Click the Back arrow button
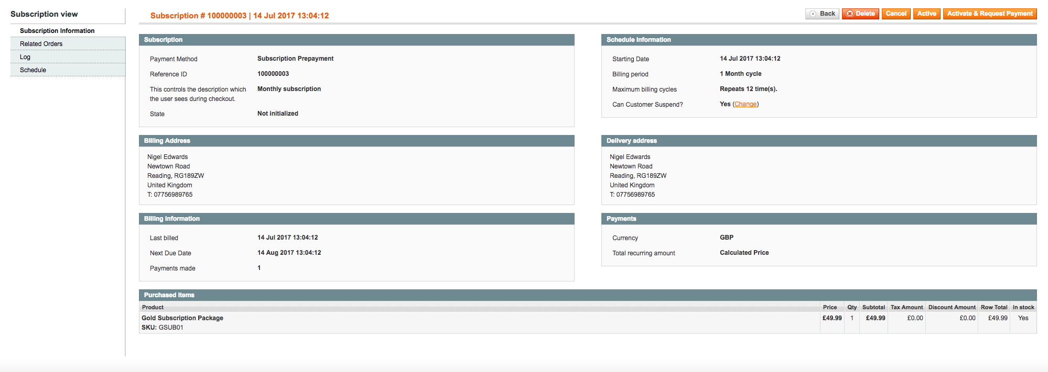The image size is (1048, 372). click(x=822, y=14)
